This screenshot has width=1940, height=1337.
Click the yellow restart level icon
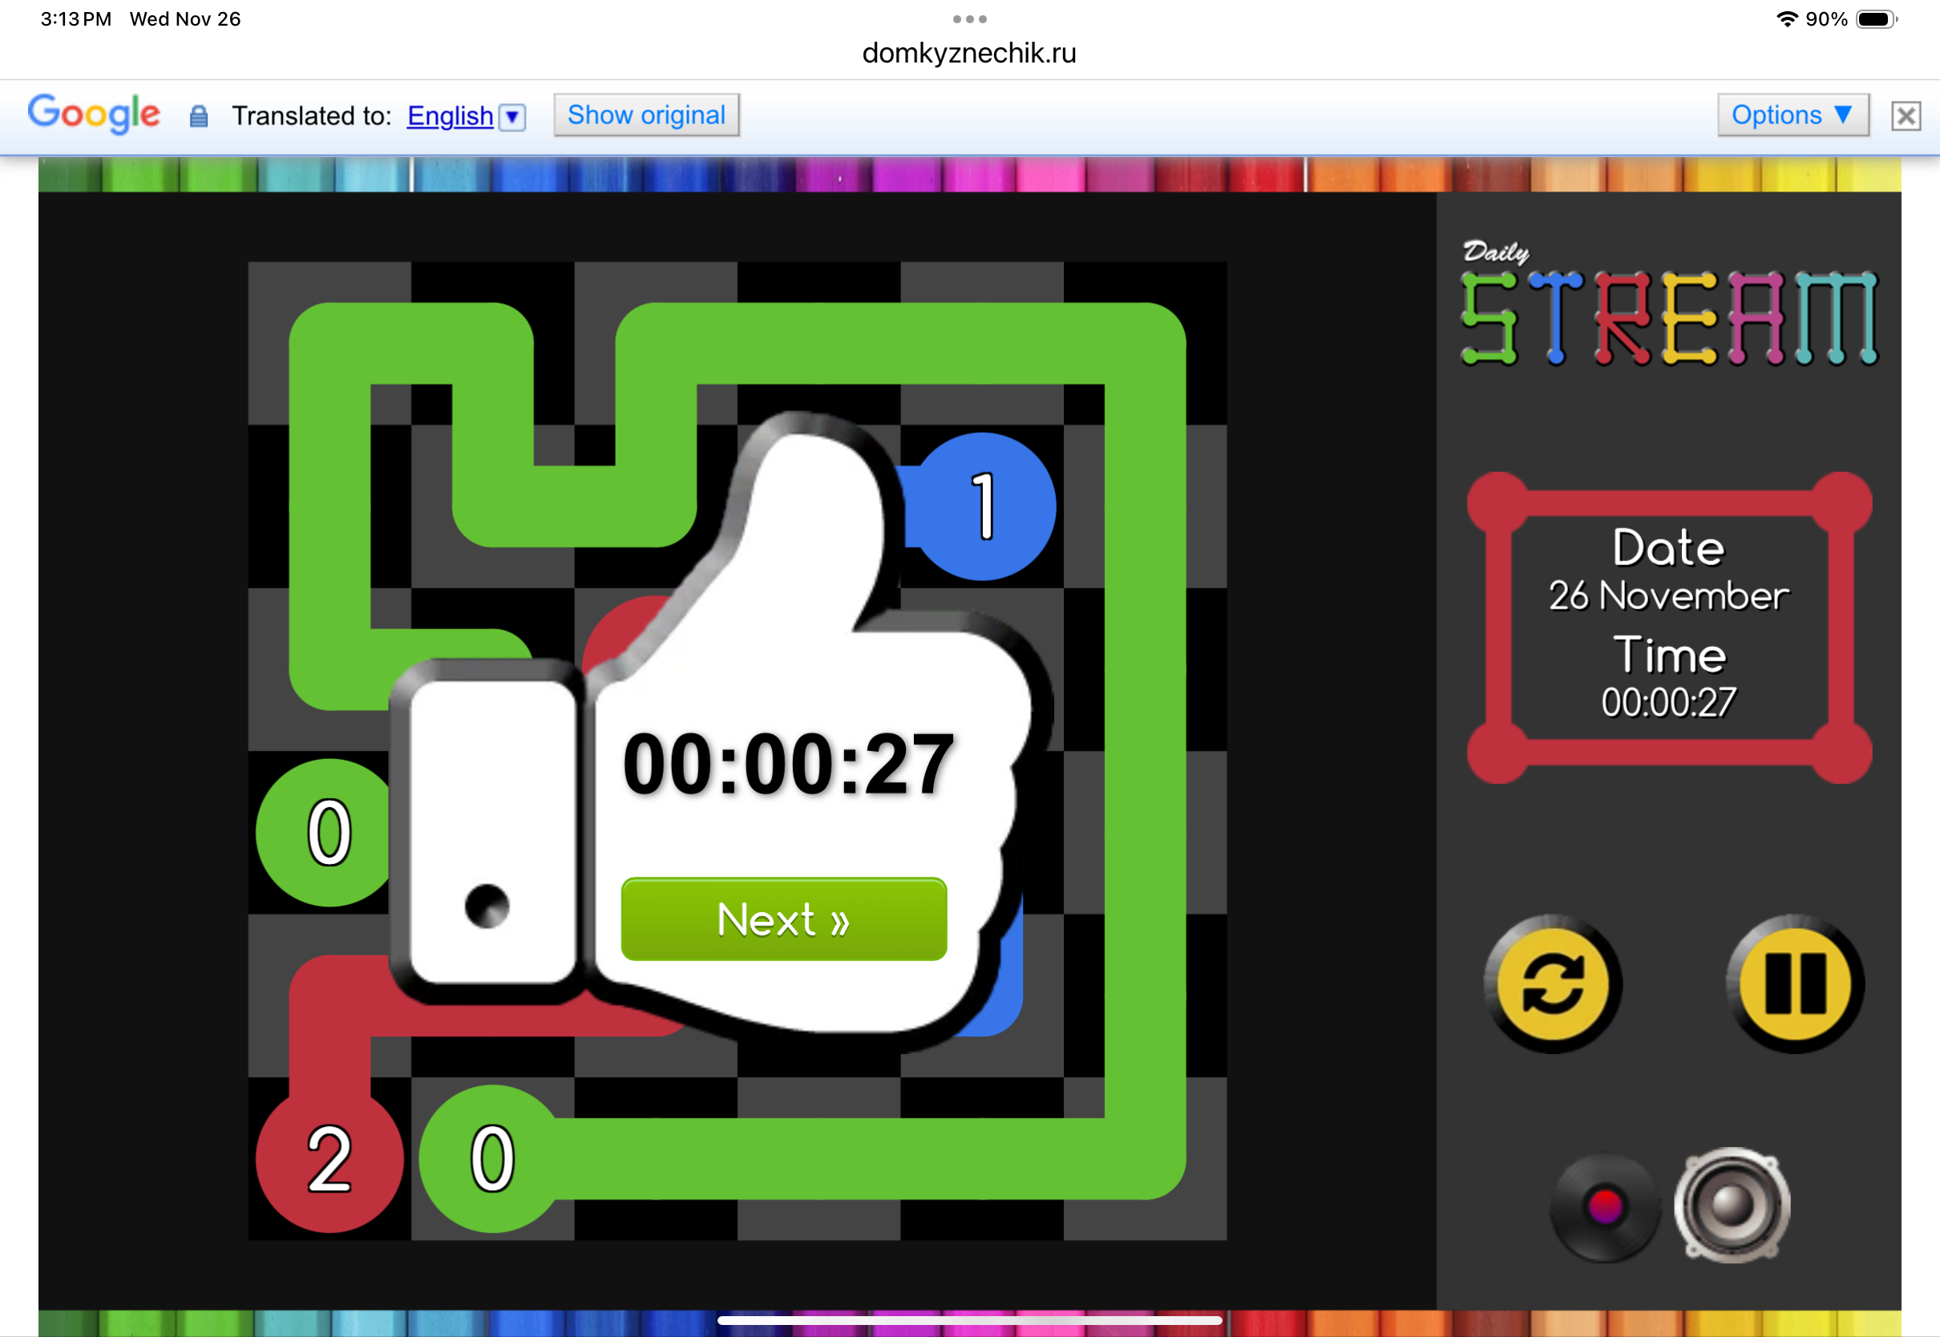point(1552,984)
